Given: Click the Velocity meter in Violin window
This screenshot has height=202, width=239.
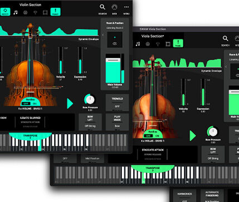Looking at the screenshot, I should click(61, 61).
